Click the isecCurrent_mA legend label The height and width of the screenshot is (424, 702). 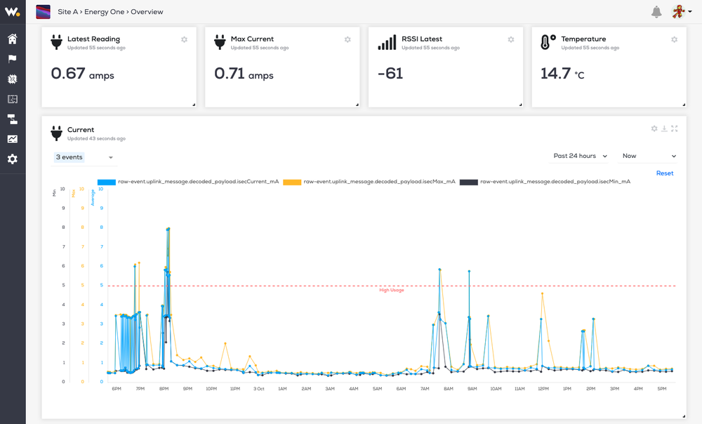tap(199, 182)
